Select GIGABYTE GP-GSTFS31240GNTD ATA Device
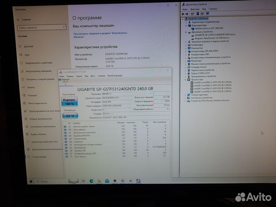This screenshot has width=276, height=207. 215,34
